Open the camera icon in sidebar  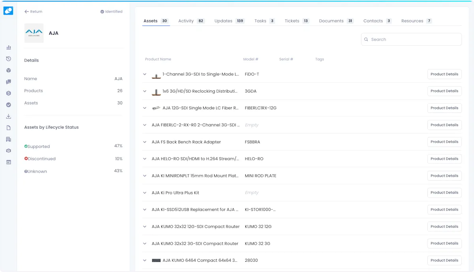9,151
